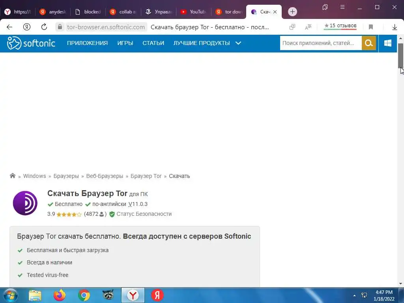Click the 'Tested virus-free' text
Image resolution: width=404 pixels, height=303 pixels.
(x=47, y=275)
